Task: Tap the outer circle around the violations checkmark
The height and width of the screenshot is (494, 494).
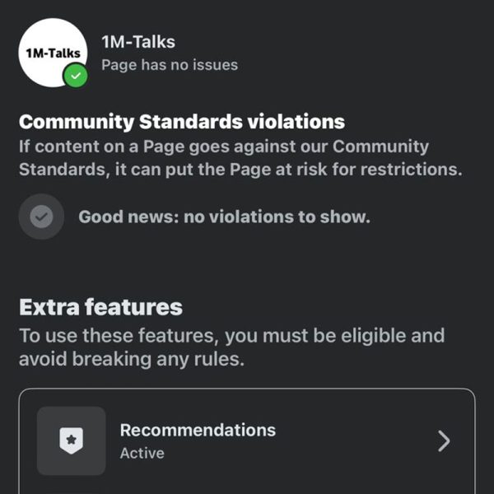Action: [x=41, y=217]
